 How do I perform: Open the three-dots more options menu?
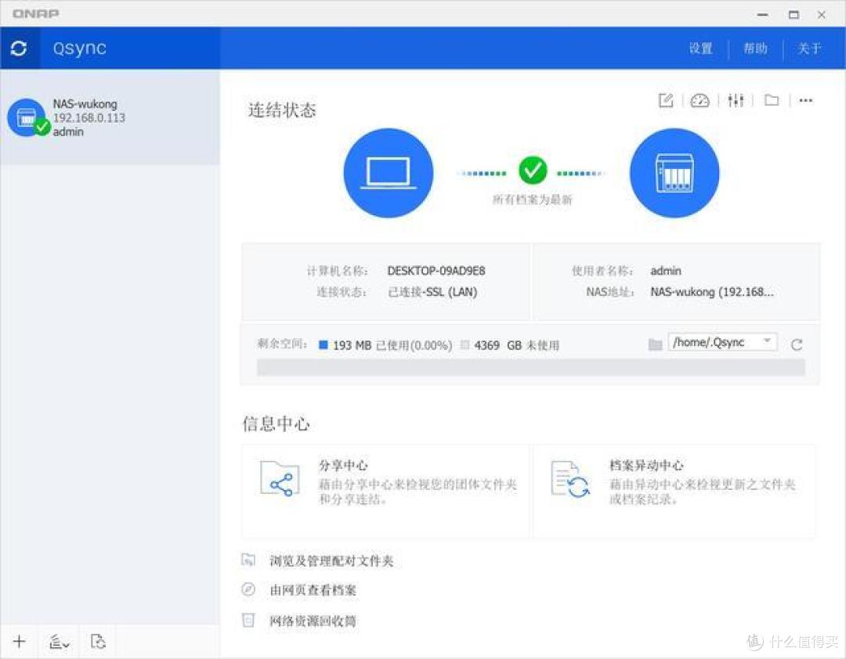(x=805, y=100)
